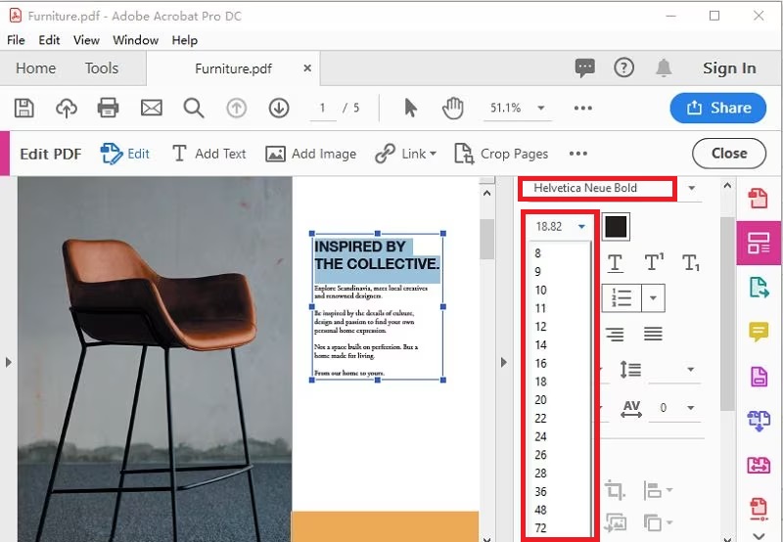Image resolution: width=783 pixels, height=542 pixels.
Task: Switch to the Tools tab
Action: [x=102, y=68]
